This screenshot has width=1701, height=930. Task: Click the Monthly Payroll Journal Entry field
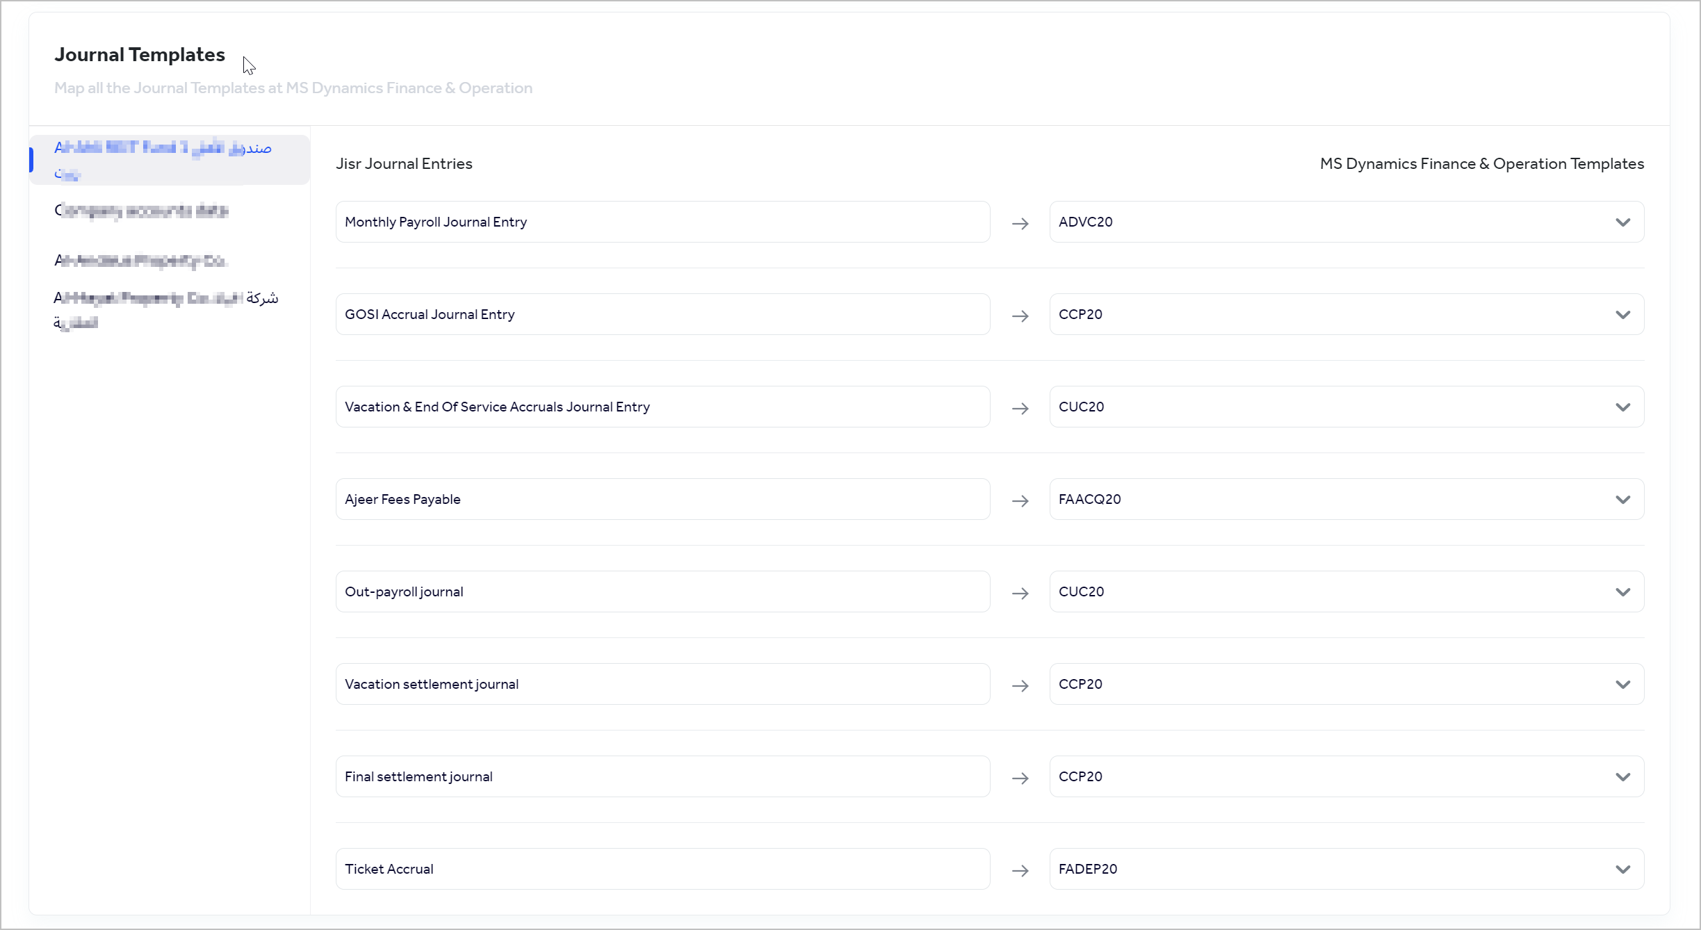662,222
